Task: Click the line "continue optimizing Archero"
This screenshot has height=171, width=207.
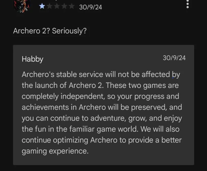Action: 102,140
